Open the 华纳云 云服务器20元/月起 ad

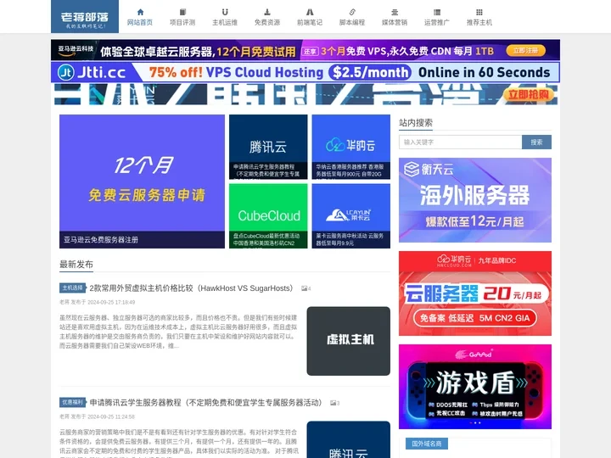tap(475, 293)
